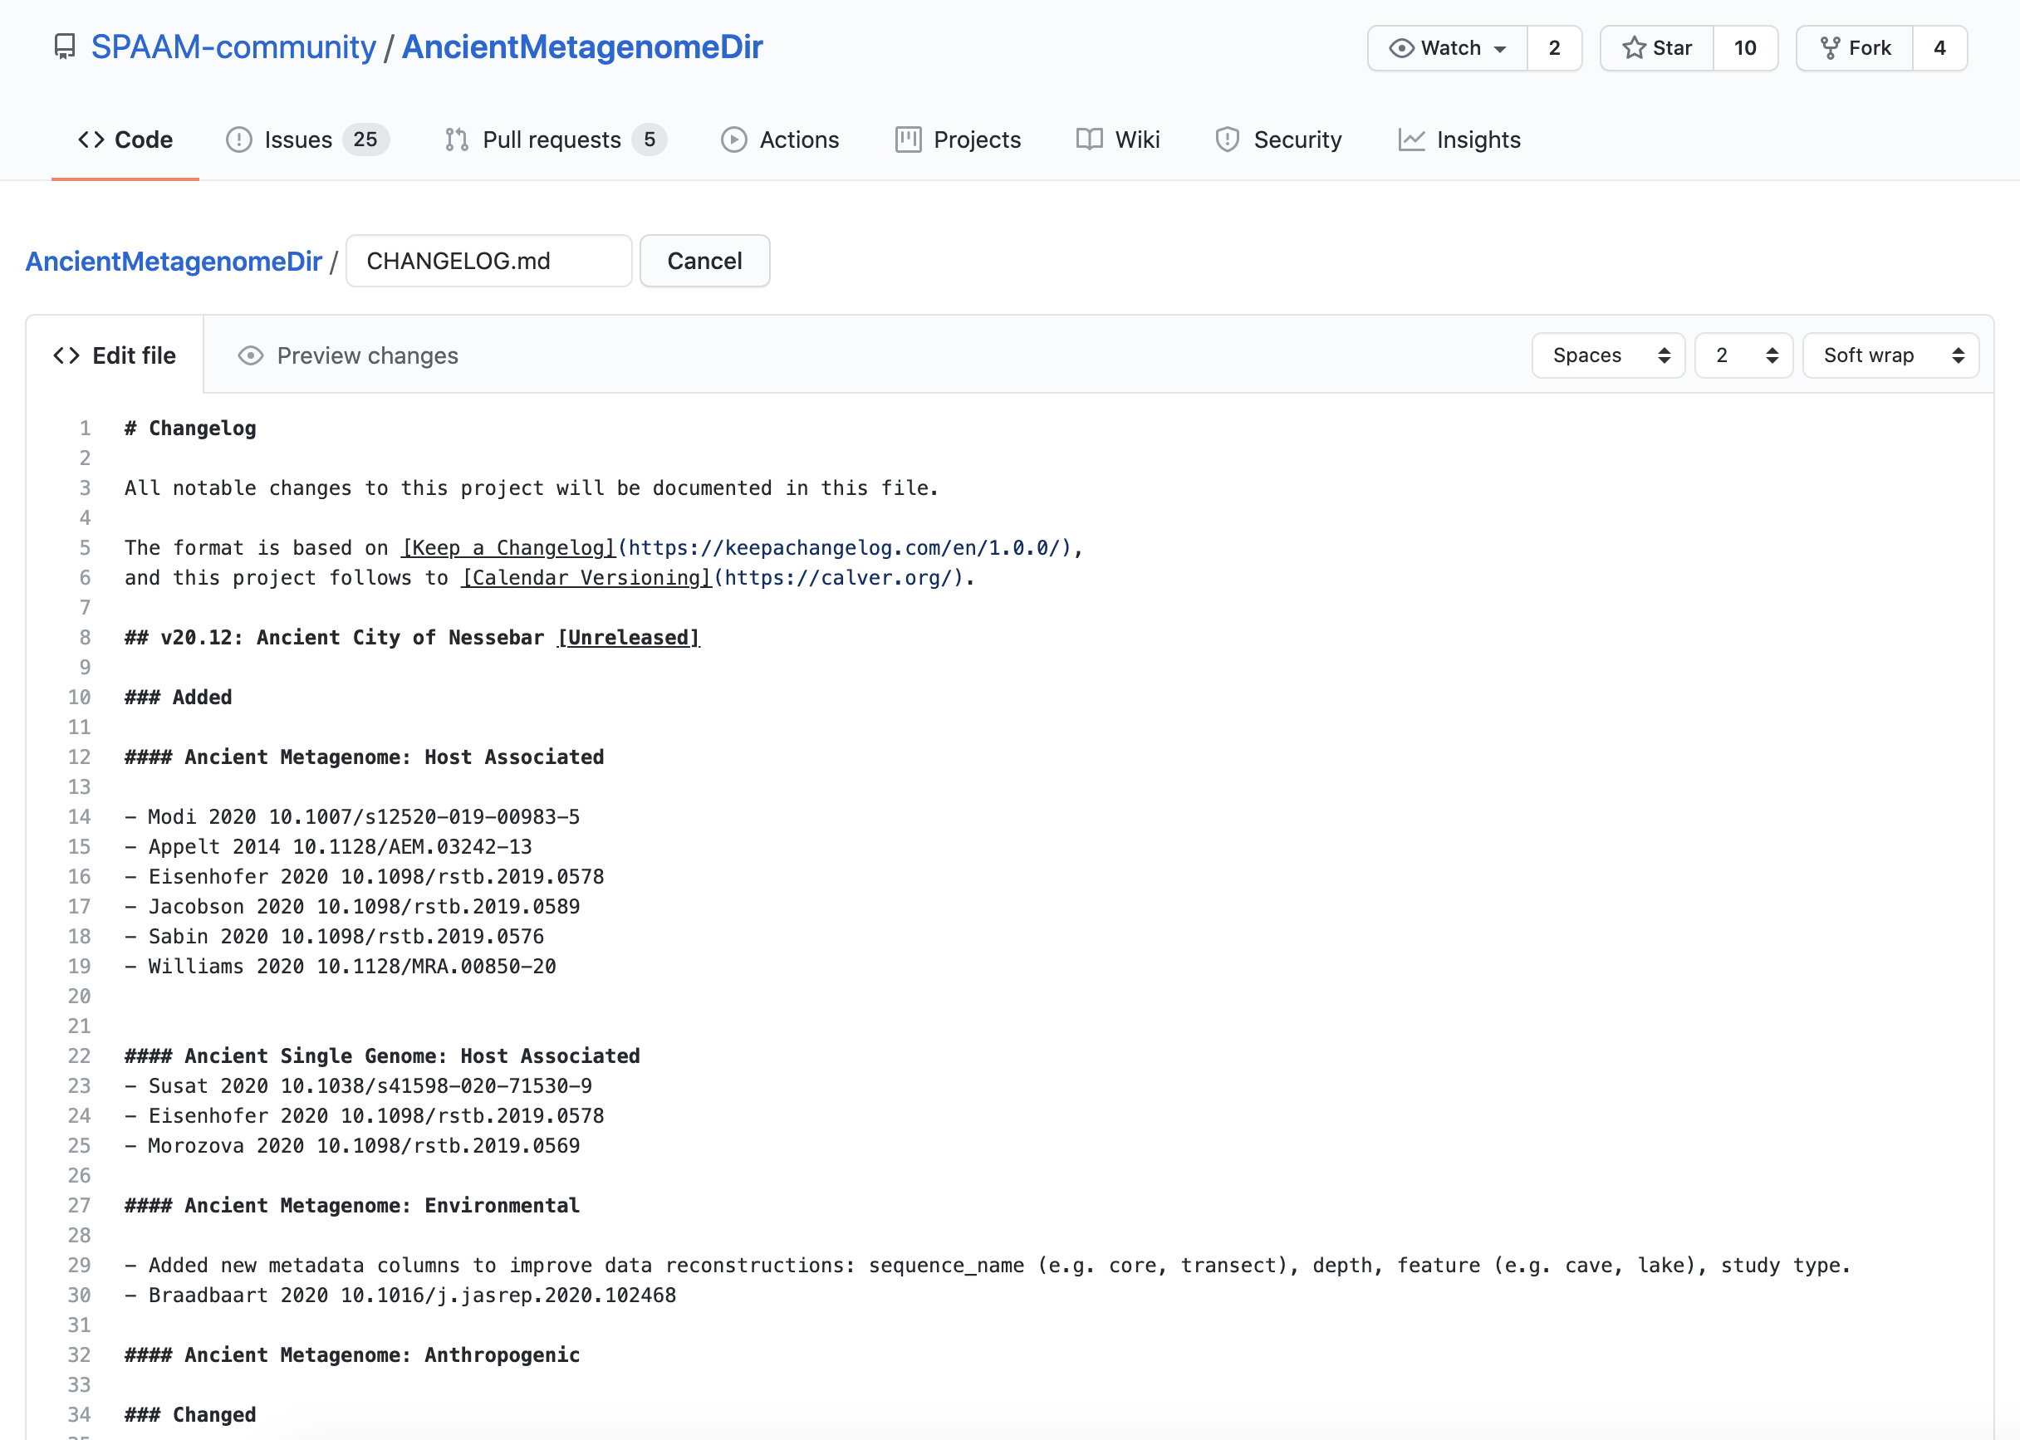
Task: Click the 'Sabin 2020' entry line
Action: click(334, 937)
